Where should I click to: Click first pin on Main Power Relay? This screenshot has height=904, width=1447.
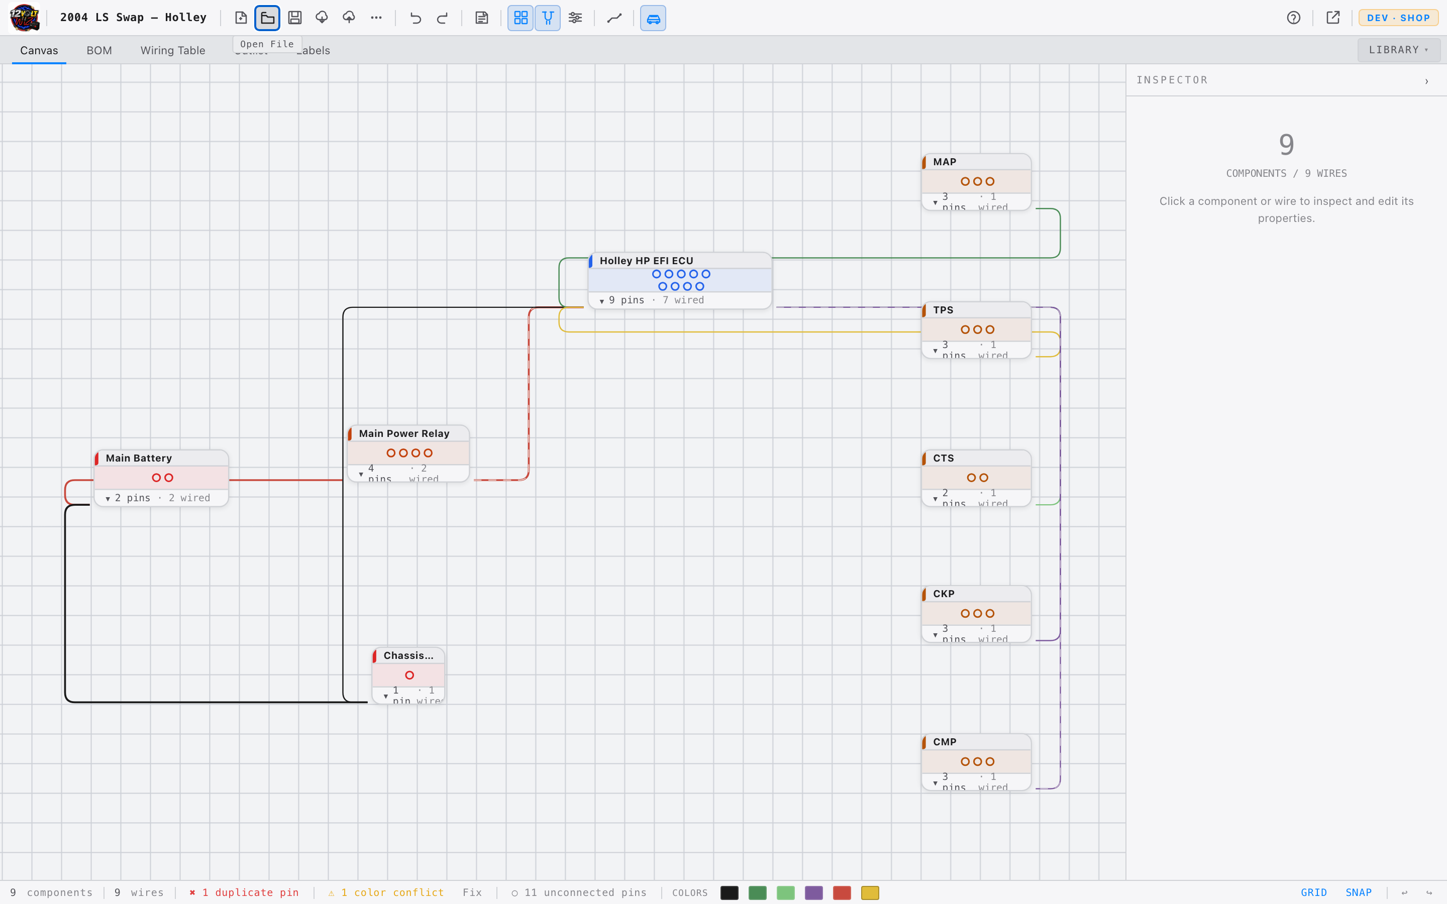pos(391,453)
